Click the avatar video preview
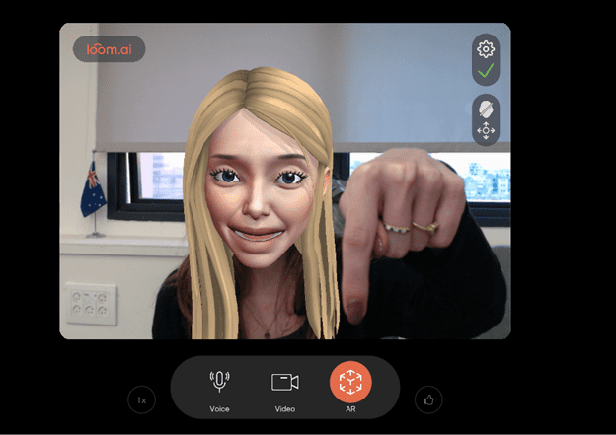 coord(285,181)
